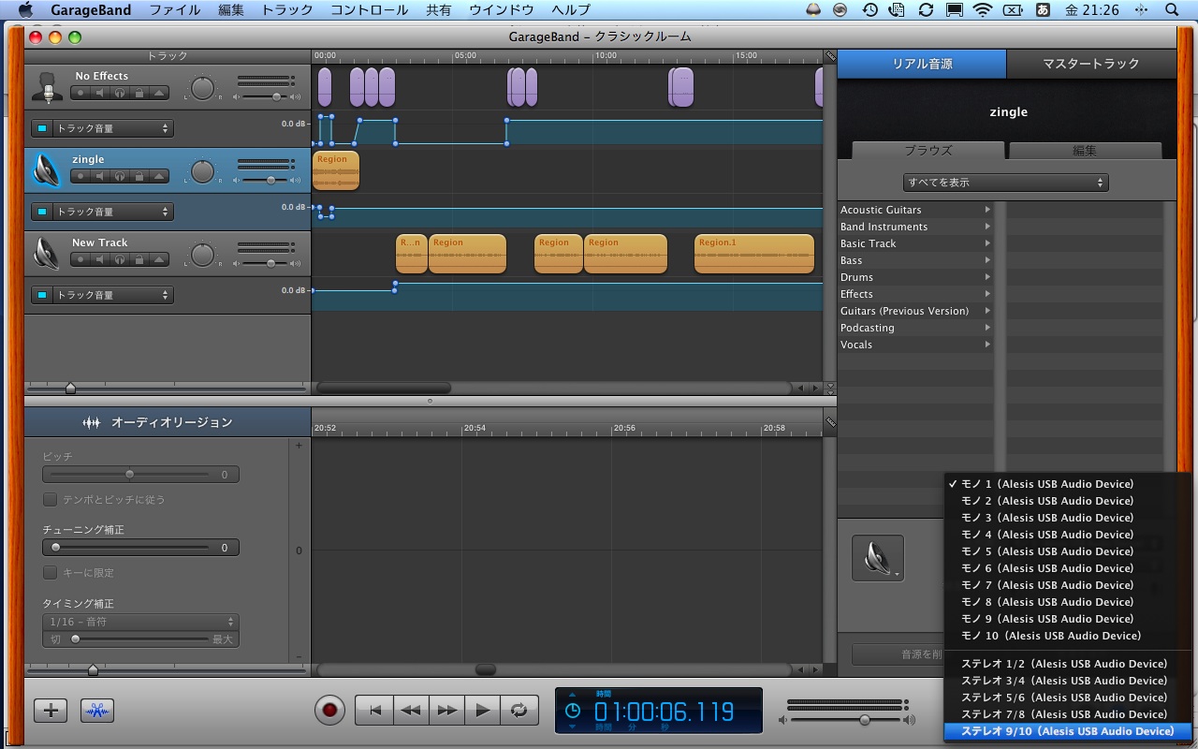1198x749 pixels.
Task: Start playback with the play button
Action: 483,710
